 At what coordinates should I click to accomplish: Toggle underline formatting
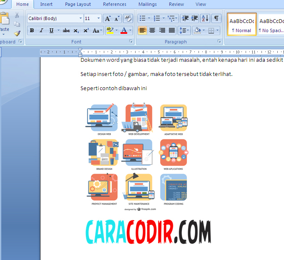51,30
